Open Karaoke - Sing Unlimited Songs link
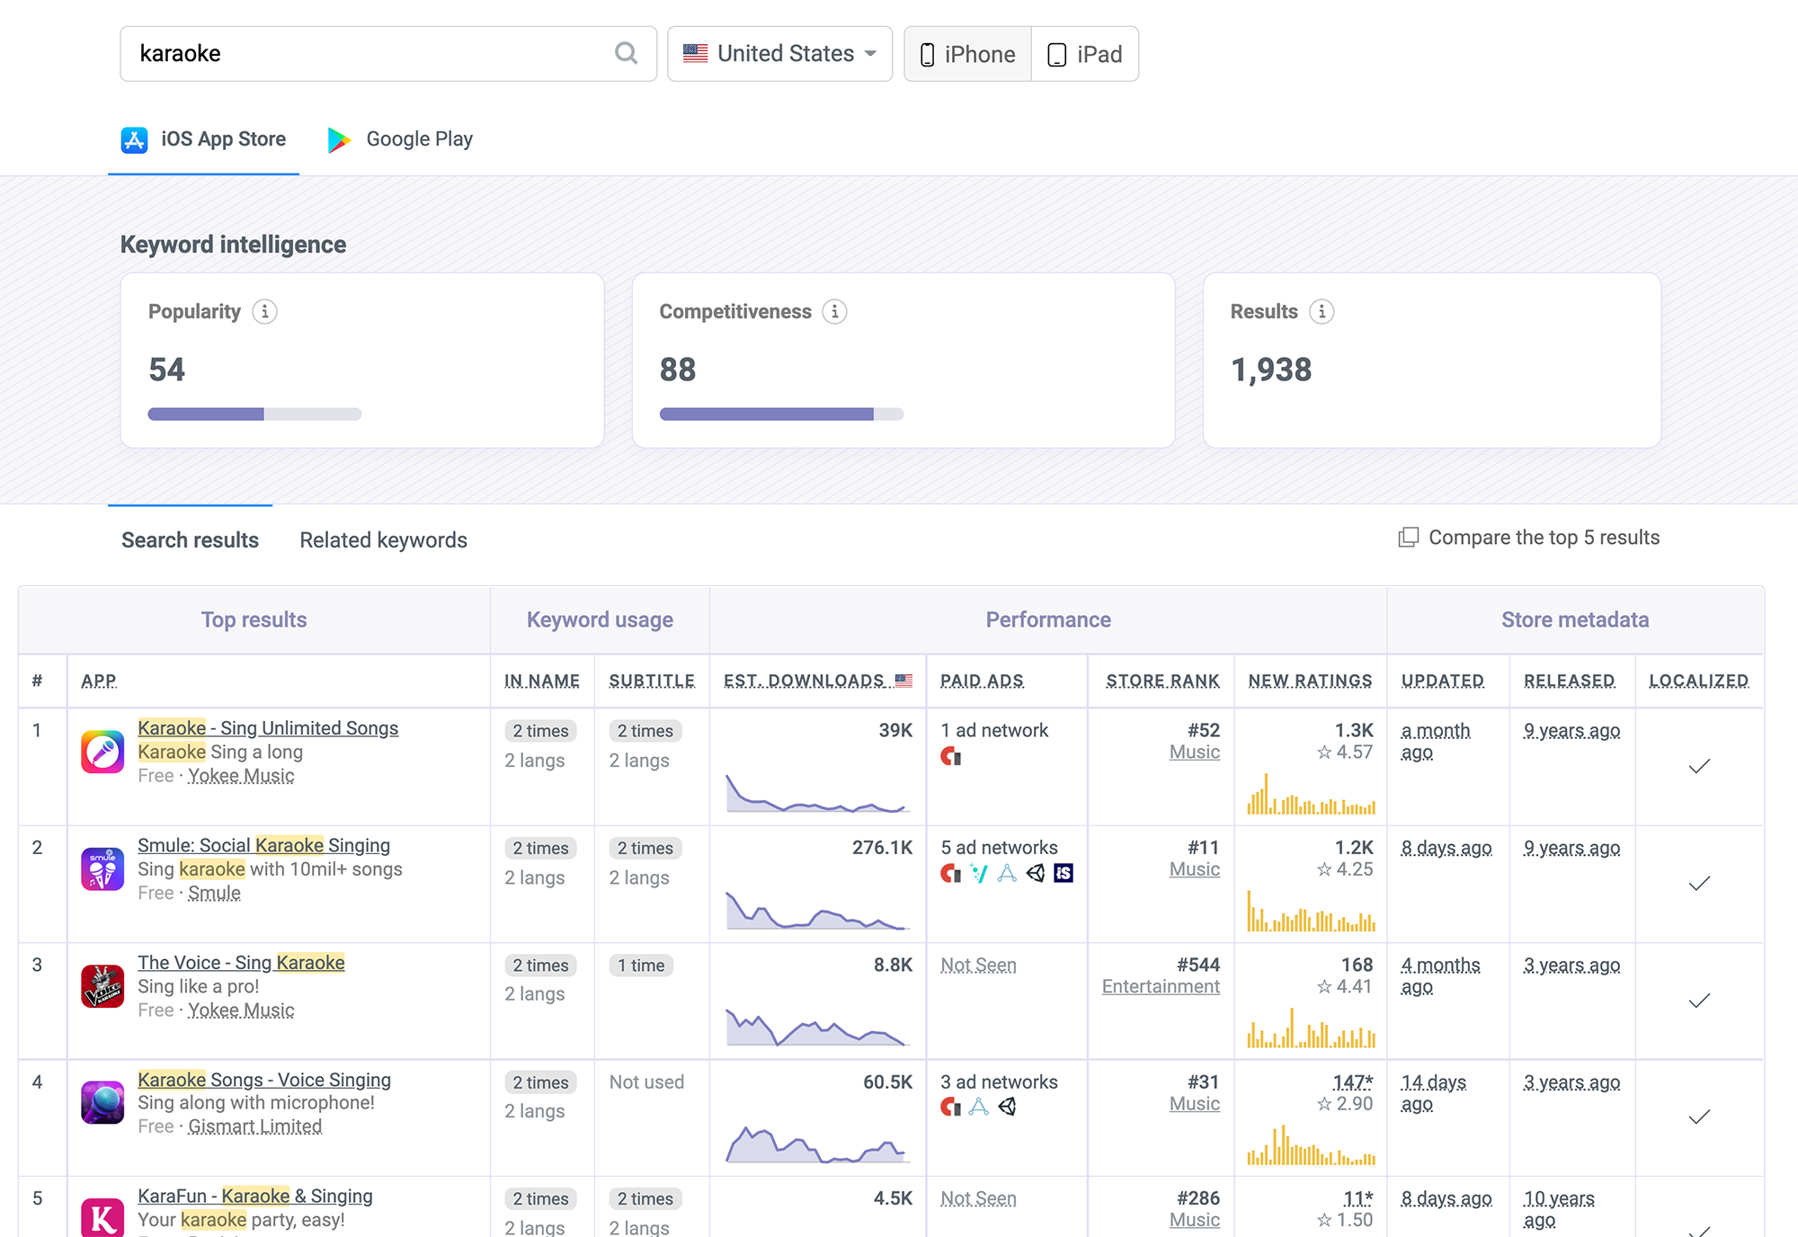This screenshot has height=1237, width=1798. (268, 728)
